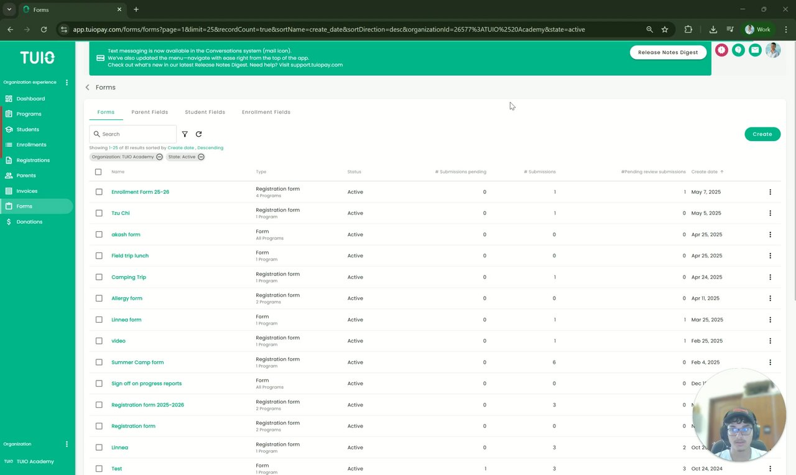796x475 pixels.
Task: Select the Camping Trip row checkbox
Action: coord(99,277)
